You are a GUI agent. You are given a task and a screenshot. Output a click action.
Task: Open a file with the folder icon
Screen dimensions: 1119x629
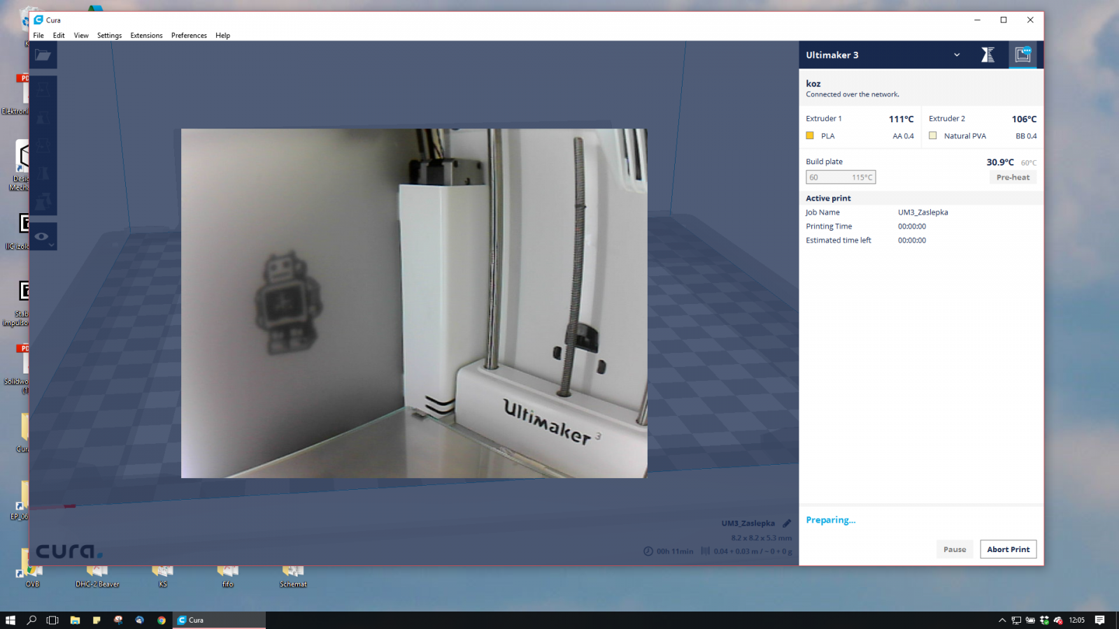pyautogui.click(x=43, y=55)
